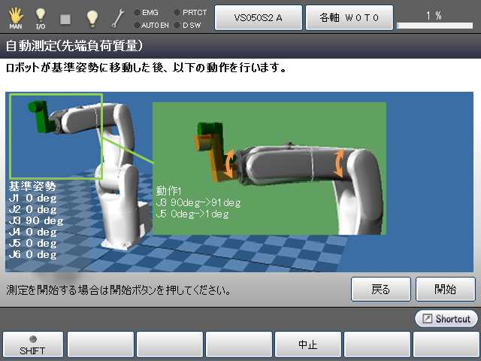The image size is (481, 361).
Task: Open the Shortcut menu
Action: tap(446, 319)
